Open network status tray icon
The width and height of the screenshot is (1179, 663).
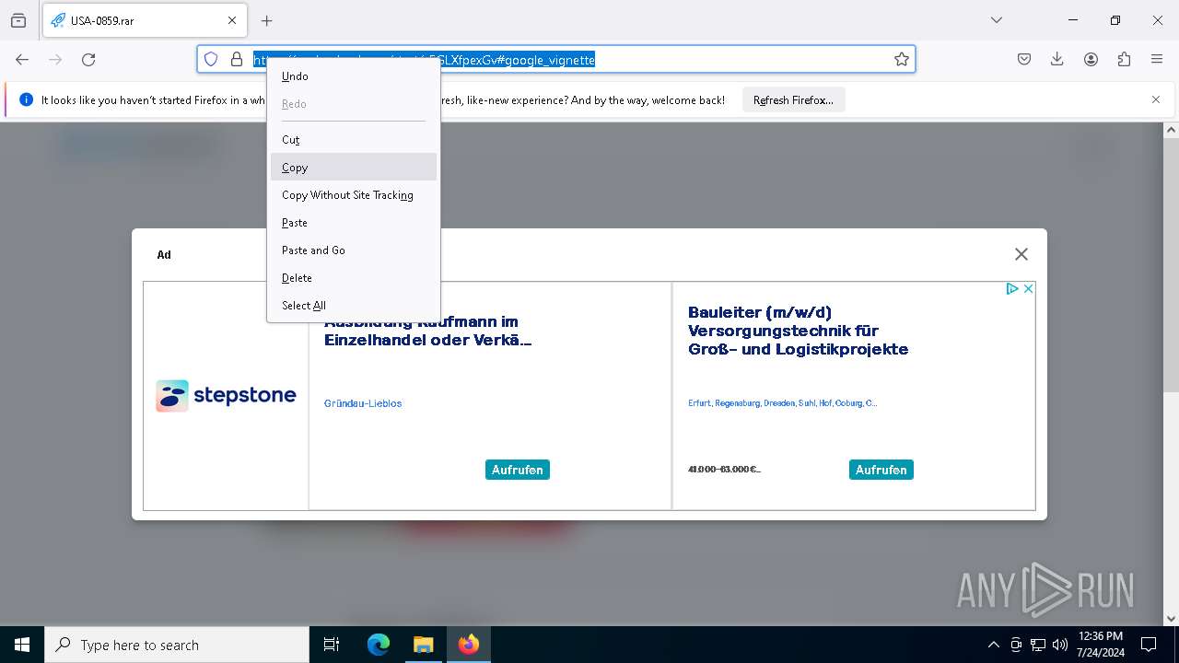coord(1038,645)
